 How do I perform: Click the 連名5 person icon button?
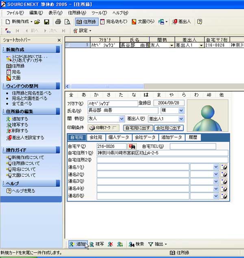click(x=224, y=196)
